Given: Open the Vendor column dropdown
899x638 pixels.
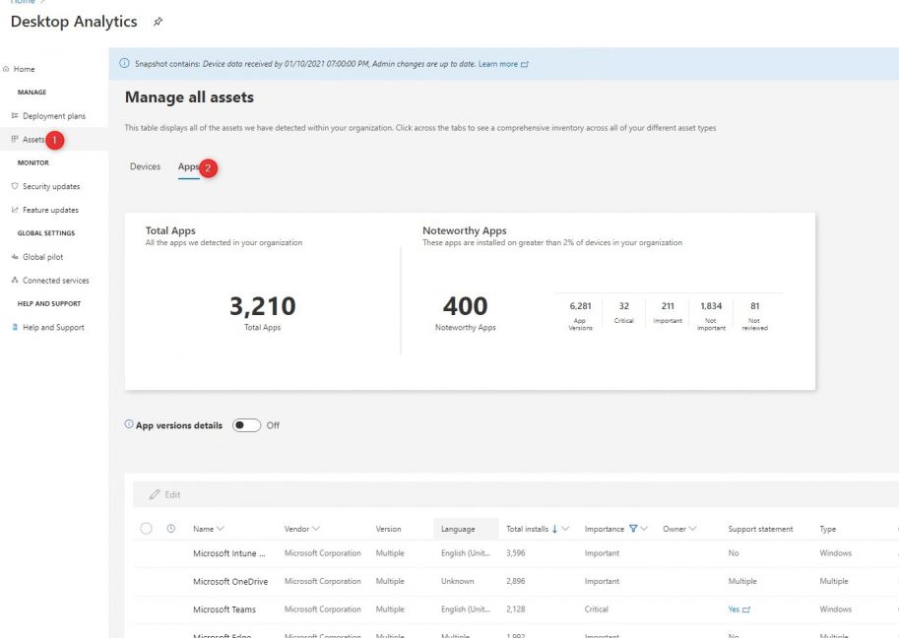Looking at the screenshot, I should pyautogui.click(x=317, y=529).
